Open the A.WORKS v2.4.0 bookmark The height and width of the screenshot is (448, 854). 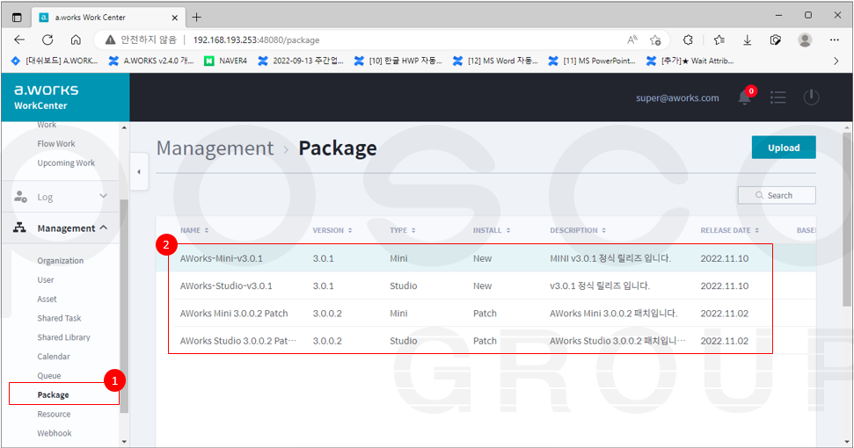coord(151,61)
